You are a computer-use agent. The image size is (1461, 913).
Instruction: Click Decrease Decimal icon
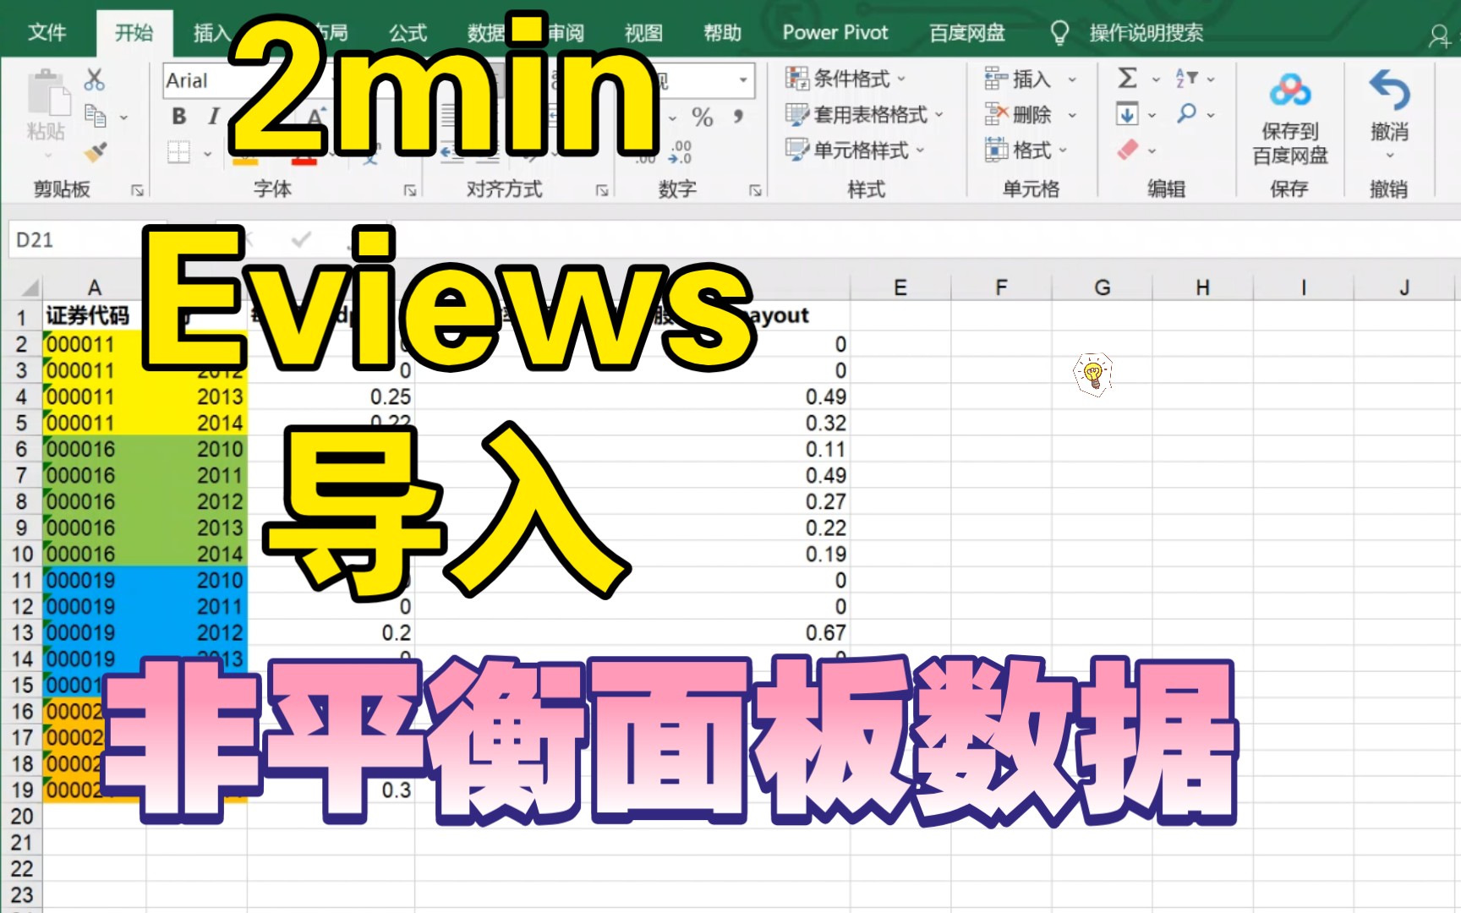(x=680, y=152)
